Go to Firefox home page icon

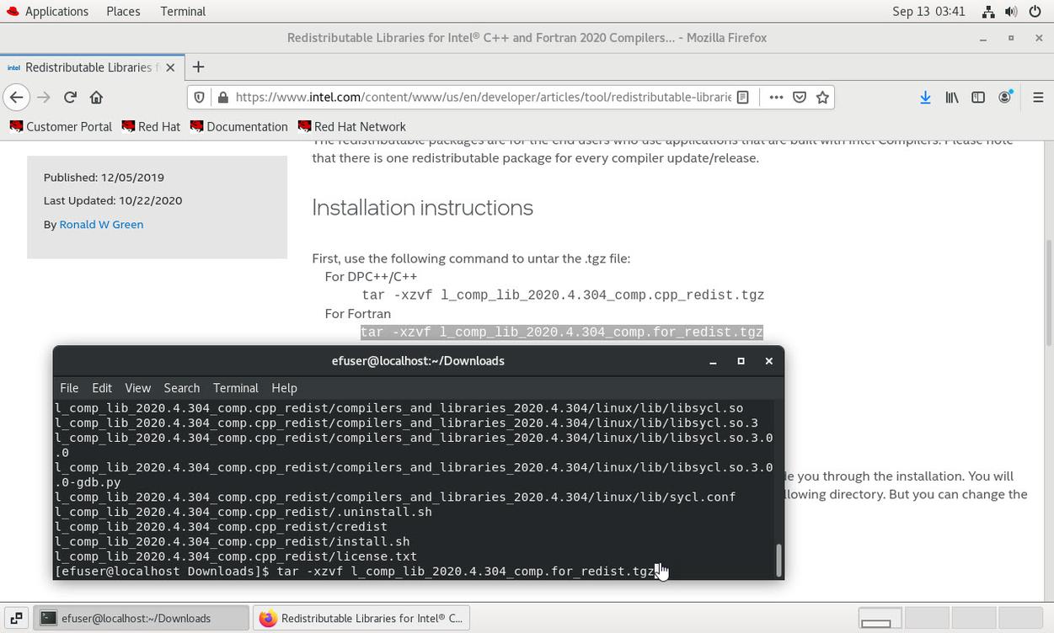96,97
